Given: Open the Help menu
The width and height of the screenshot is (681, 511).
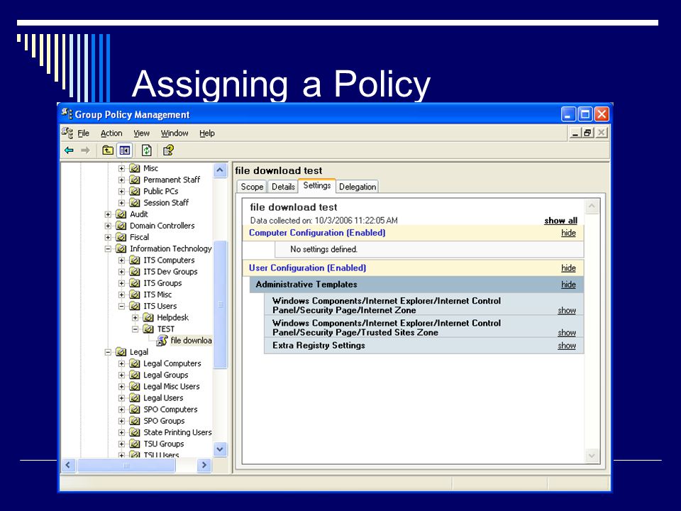Looking at the screenshot, I should (x=207, y=133).
